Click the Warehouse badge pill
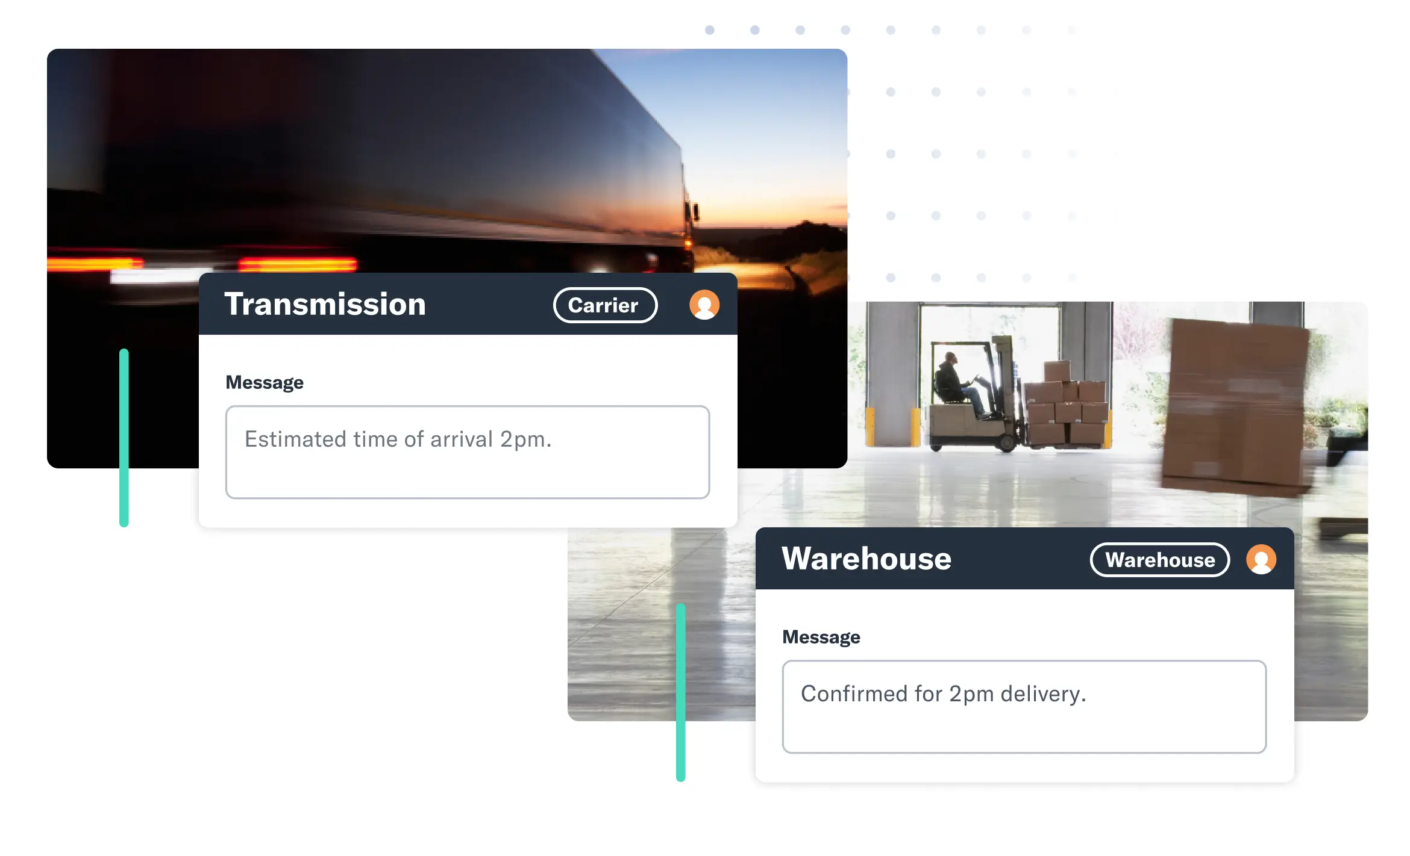The width and height of the screenshot is (1410, 856). (1159, 560)
